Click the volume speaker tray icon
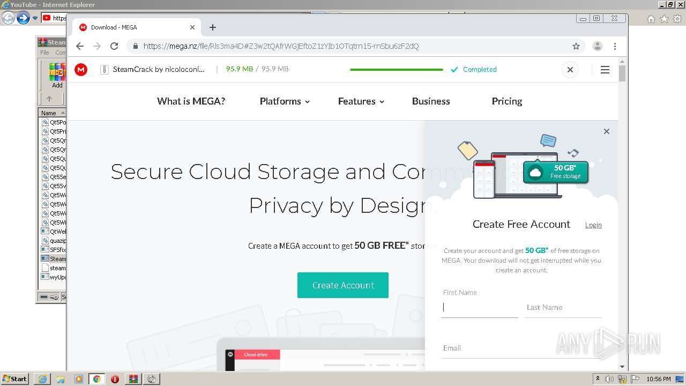Screen dimensions: 686x386 609,379
